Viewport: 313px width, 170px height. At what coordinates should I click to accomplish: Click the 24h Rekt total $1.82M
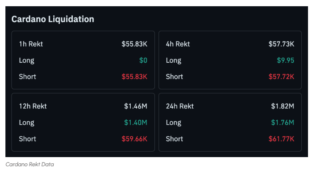(x=283, y=106)
